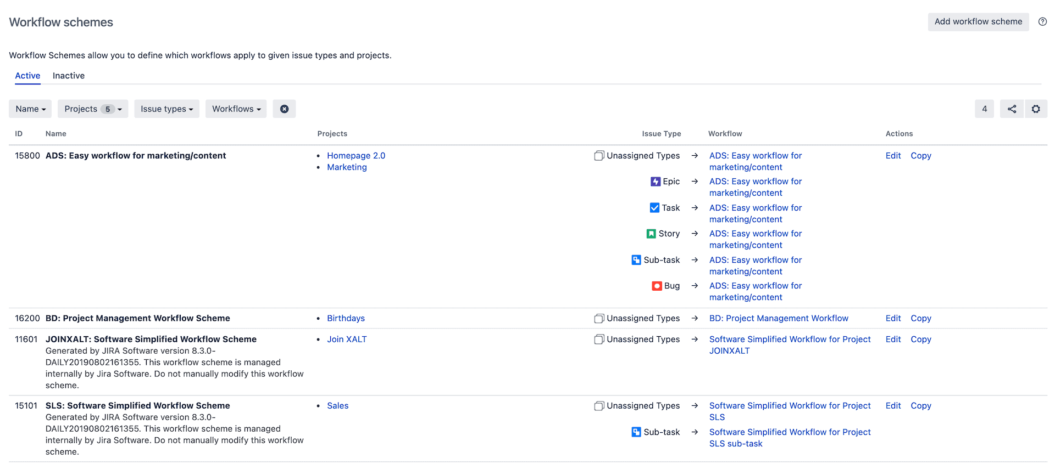Open the Join XALT project link
Screen dimensions: 1055x475
click(347, 340)
